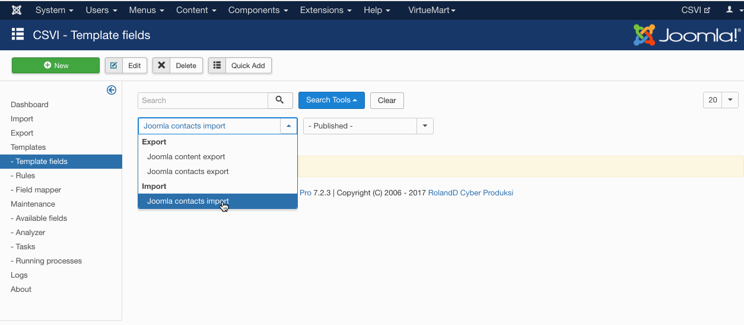Open the Content menu

(196, 10)
